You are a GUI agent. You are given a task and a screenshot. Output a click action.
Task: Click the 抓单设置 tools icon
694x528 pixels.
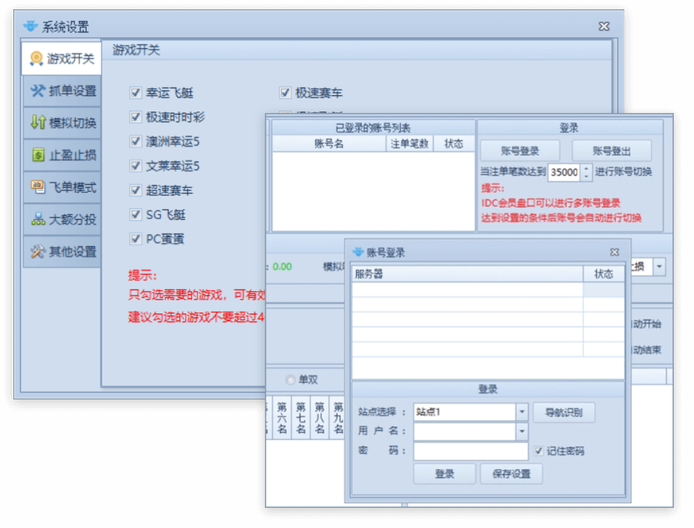point(37,91)
